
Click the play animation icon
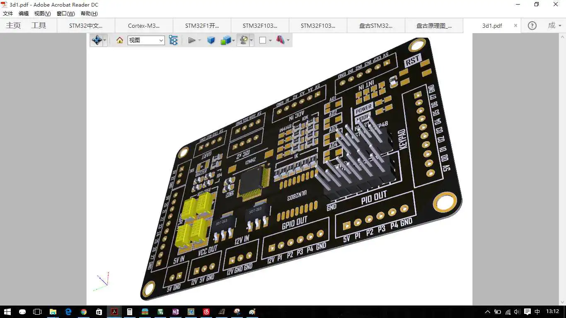[x=191, y=40]
